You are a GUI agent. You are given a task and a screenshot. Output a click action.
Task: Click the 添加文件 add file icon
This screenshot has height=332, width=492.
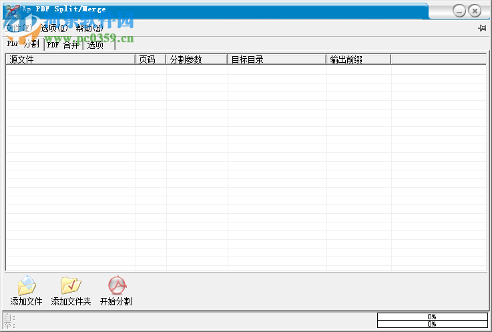coord(27,285)
